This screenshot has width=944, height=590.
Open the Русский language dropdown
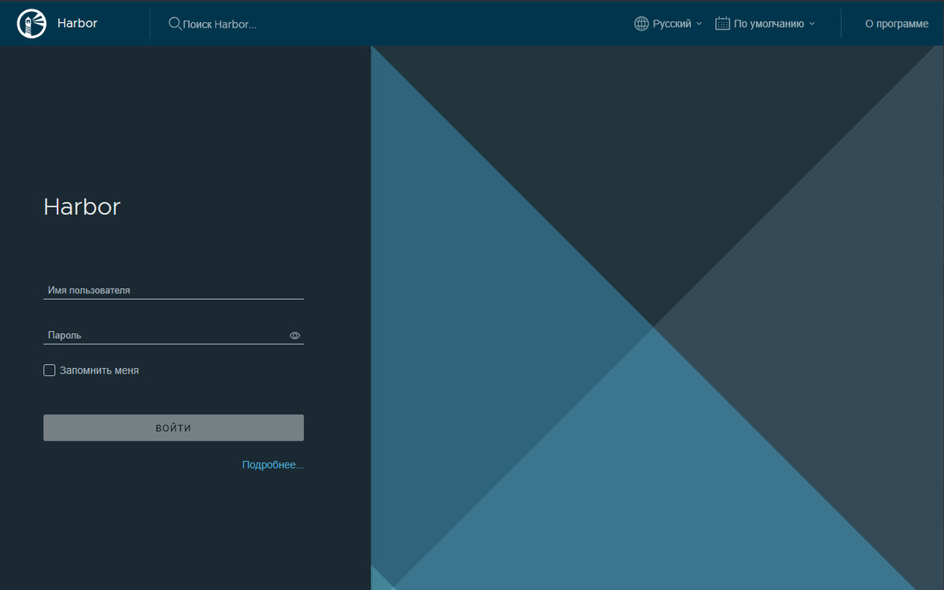(677, 24)
